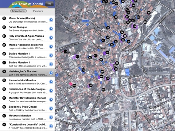
Task: Tap map pin 10 on blue building
Action: click(83, 70)
